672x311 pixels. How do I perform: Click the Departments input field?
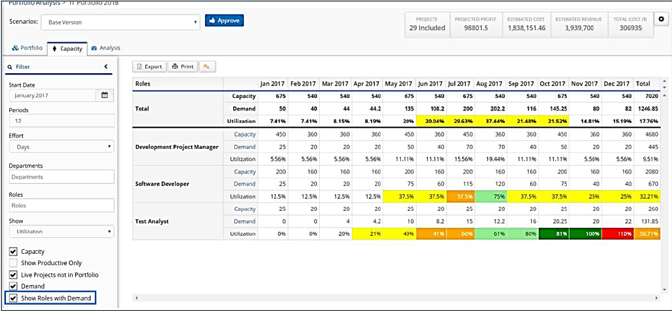pyautogui.click(x=62, y=177)
